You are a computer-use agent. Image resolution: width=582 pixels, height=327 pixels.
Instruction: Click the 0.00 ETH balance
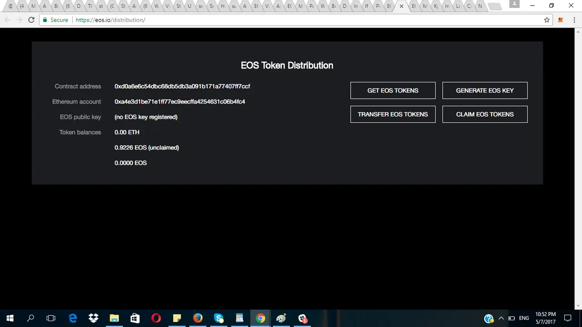127,132
